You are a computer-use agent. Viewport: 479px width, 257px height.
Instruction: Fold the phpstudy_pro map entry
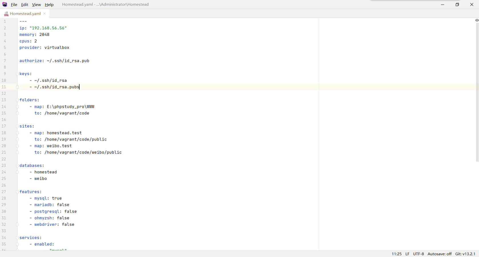pyautogui.click(x=17, y=107)
